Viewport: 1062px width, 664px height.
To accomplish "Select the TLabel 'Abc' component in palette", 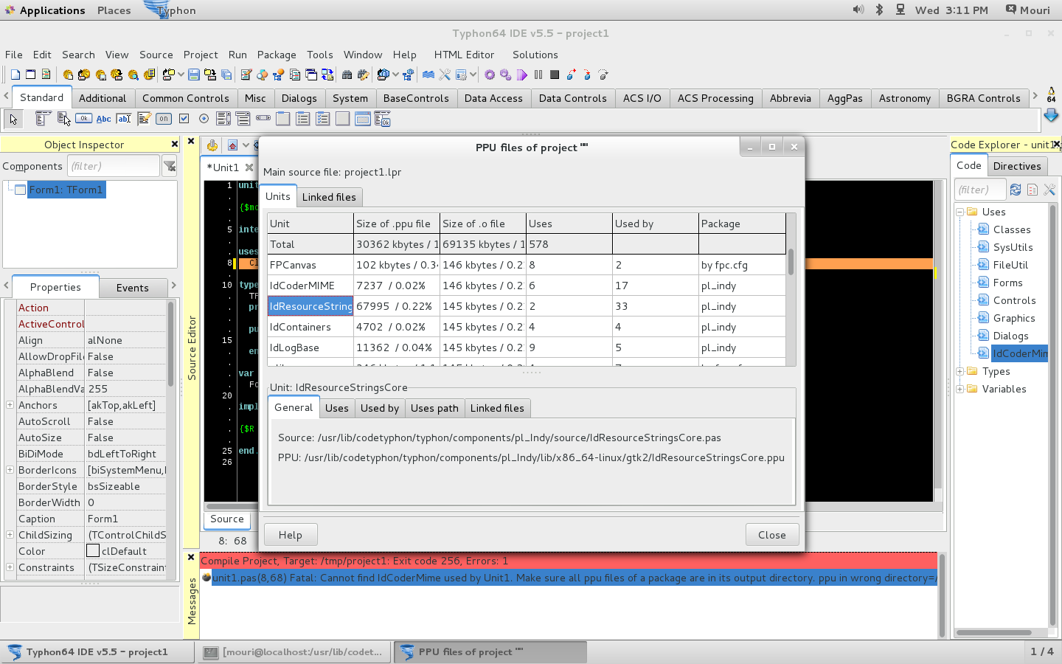I will (104, 119).
